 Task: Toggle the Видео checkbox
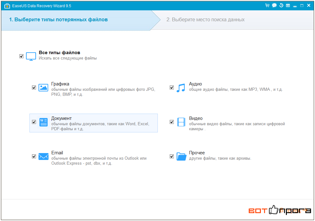172,122
